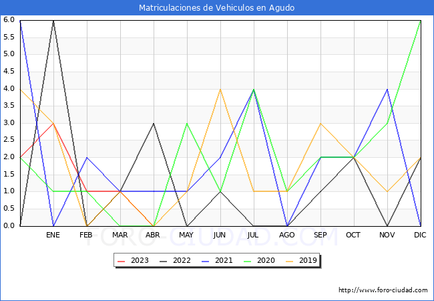Click the ENE month axis label

click(x=53, y=235)
